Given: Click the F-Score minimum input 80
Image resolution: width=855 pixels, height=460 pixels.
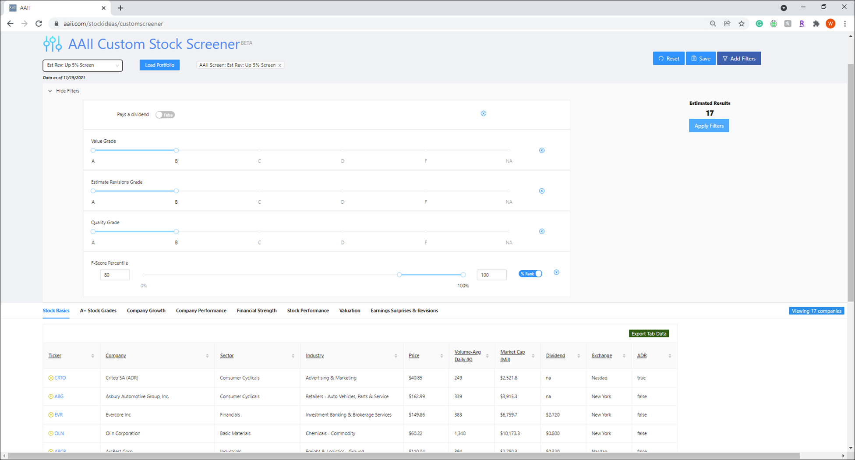Looking at the screenshot, I should click(115, 275).
